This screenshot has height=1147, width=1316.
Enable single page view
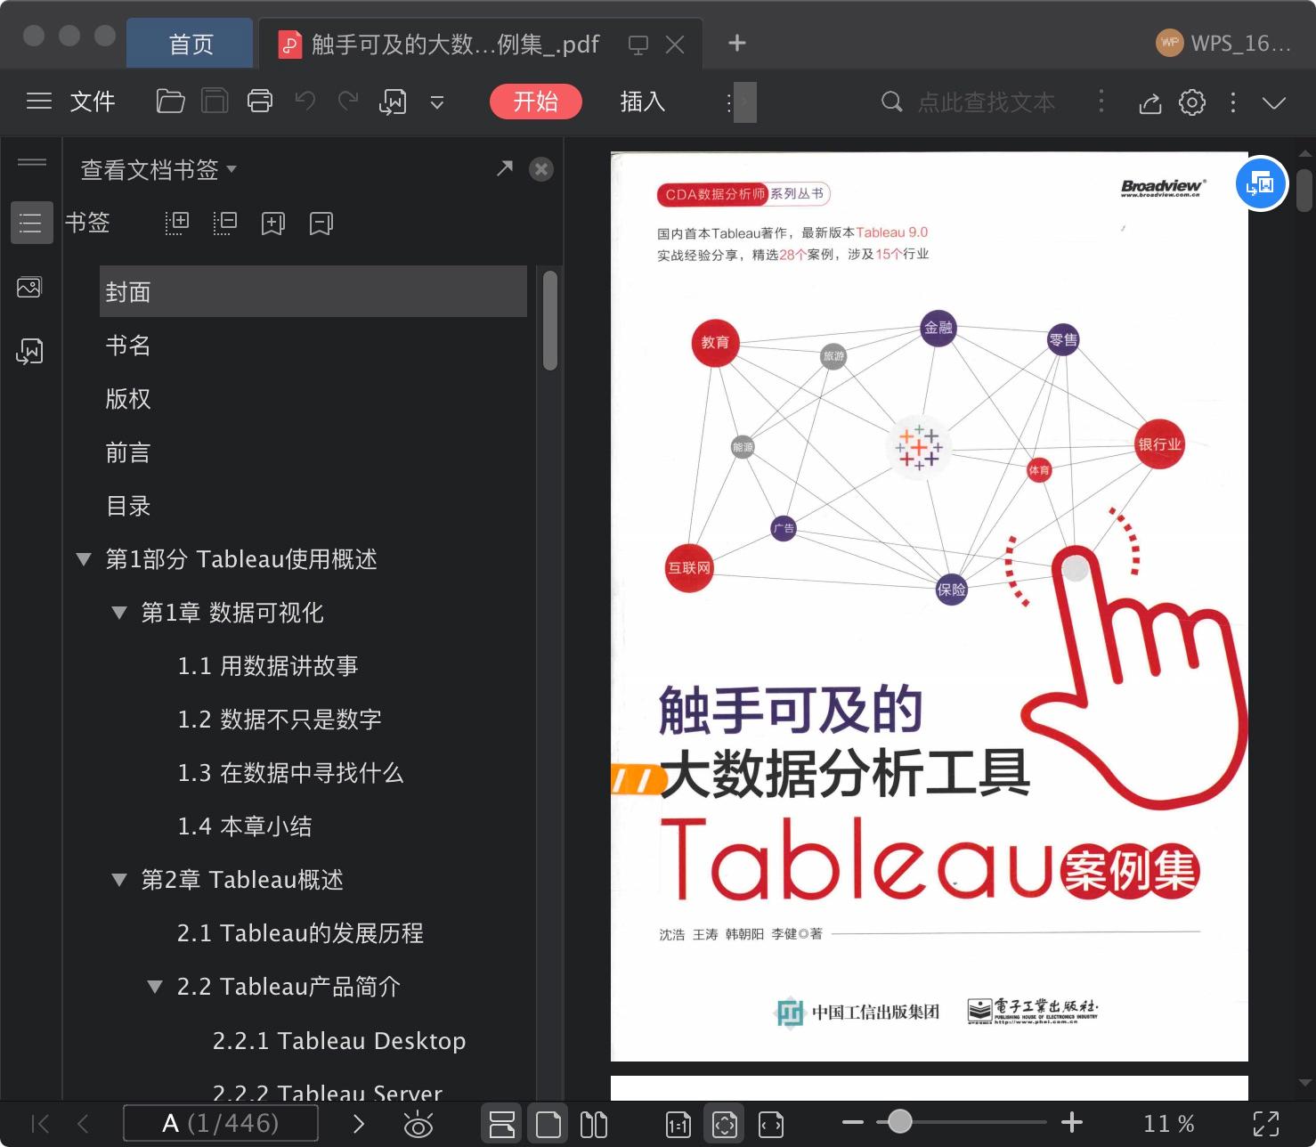tap(548, 1124)
